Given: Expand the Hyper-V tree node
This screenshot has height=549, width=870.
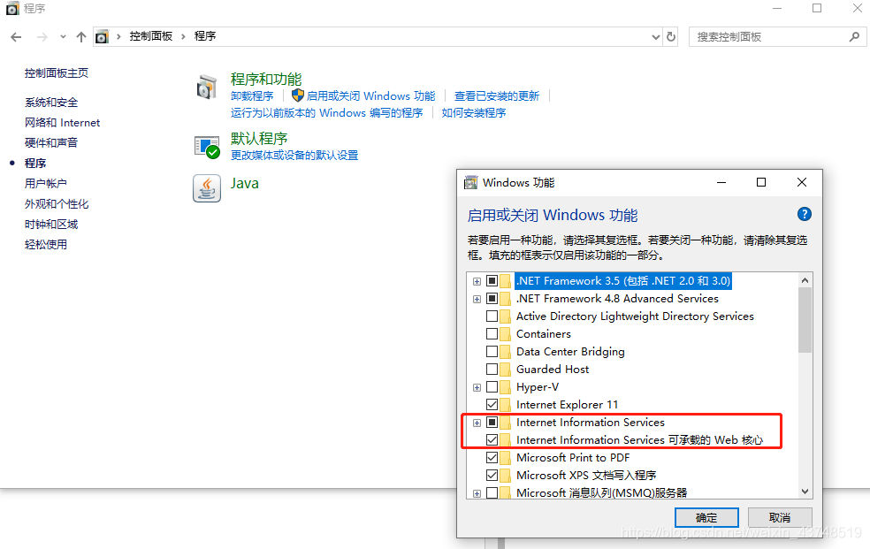Looking at the screenshot, I should pos(477,387).
